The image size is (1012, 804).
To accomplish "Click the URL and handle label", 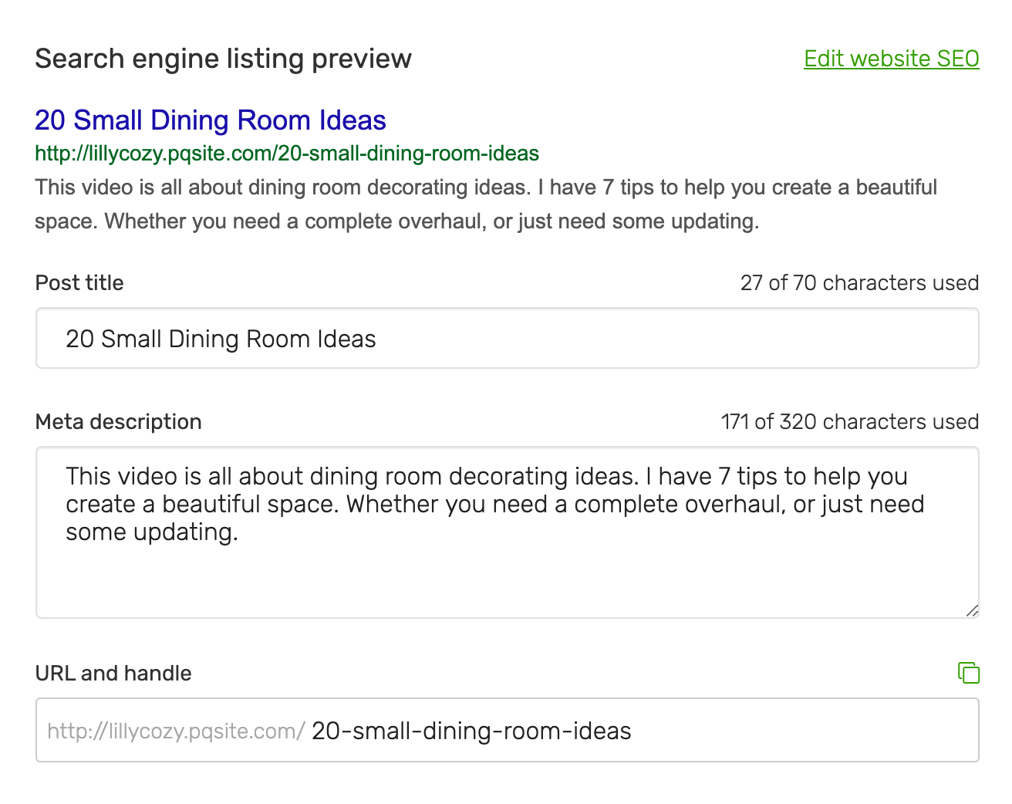I will 113,674.
